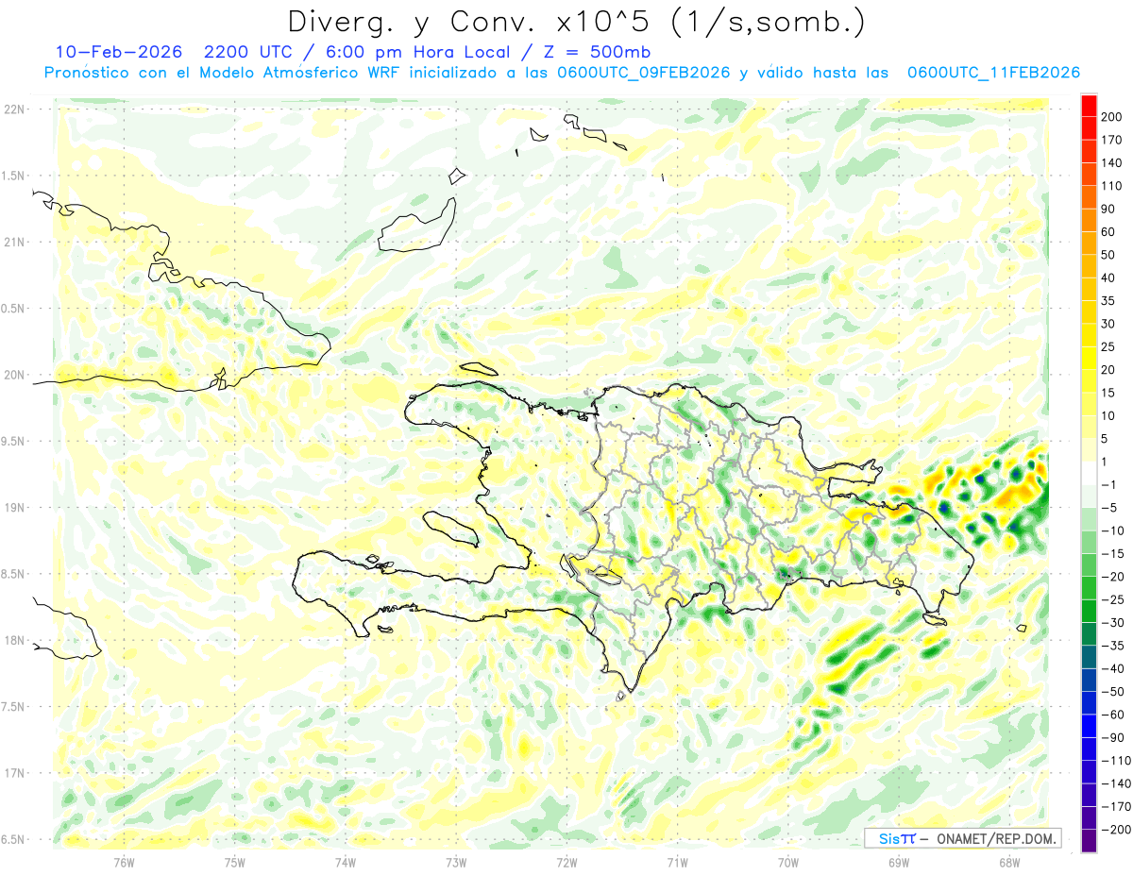Click the colorbar value "-60"
Screen dimensions: 1133x875
(1114, 715)
